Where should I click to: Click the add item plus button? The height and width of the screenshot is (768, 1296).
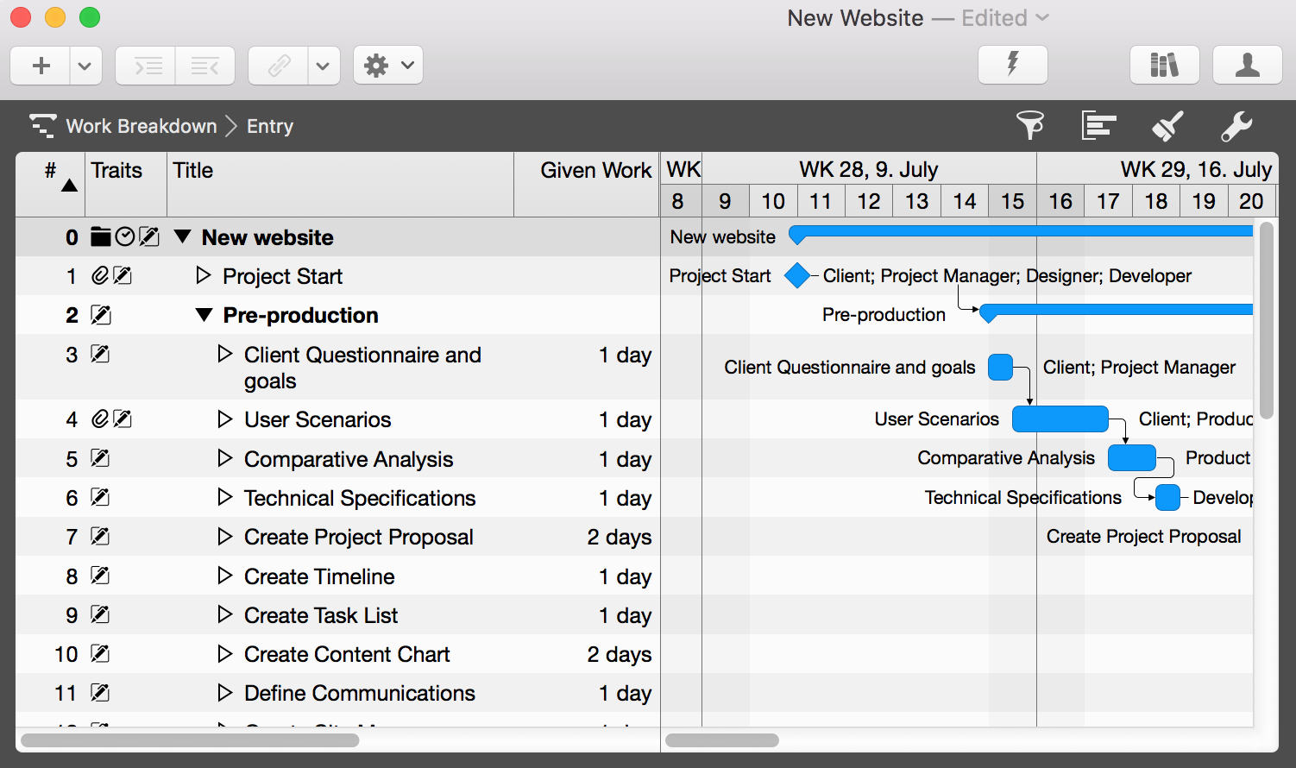[41, 66]
